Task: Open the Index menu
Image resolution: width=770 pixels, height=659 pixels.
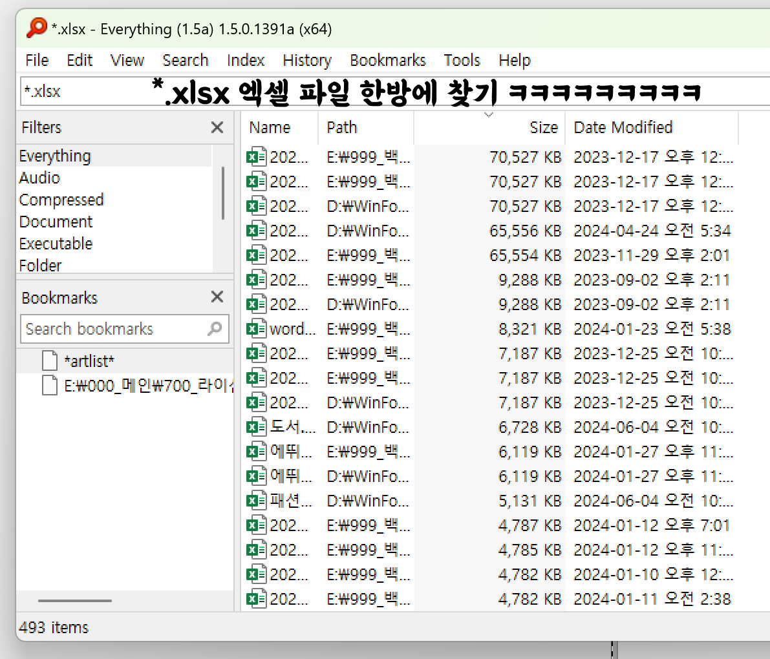Action: [x=246, y=60]
